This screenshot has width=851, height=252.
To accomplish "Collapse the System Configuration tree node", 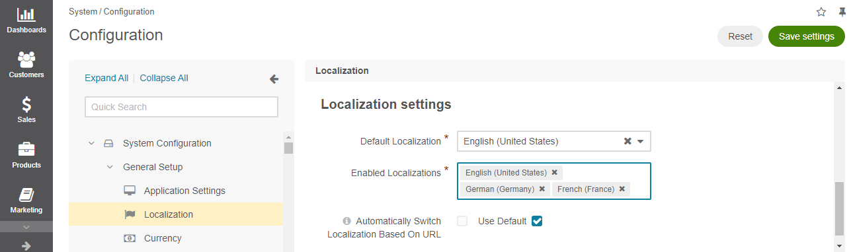I will click(x=91, y=143).
